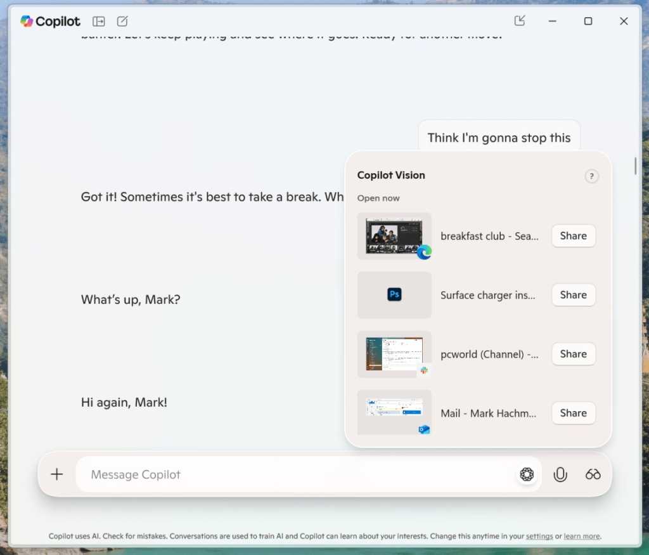Open the Copilot model settings flower icon

(x=527, y=474)
